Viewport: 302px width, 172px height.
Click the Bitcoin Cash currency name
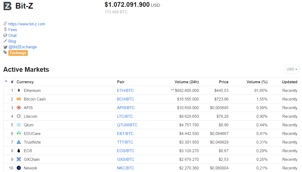click(35, 99)
